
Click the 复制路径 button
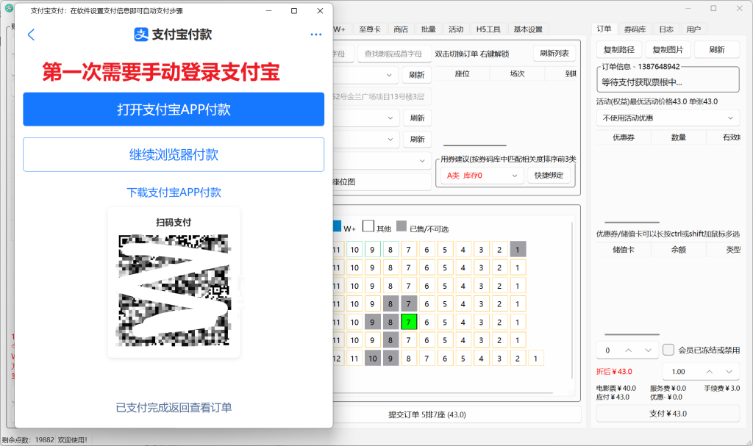[x=619, y=49]
